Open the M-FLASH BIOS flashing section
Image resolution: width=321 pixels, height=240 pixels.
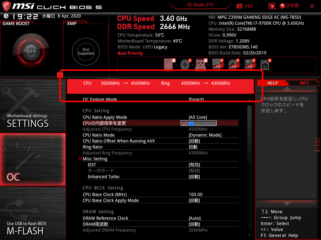coord(33,213)
